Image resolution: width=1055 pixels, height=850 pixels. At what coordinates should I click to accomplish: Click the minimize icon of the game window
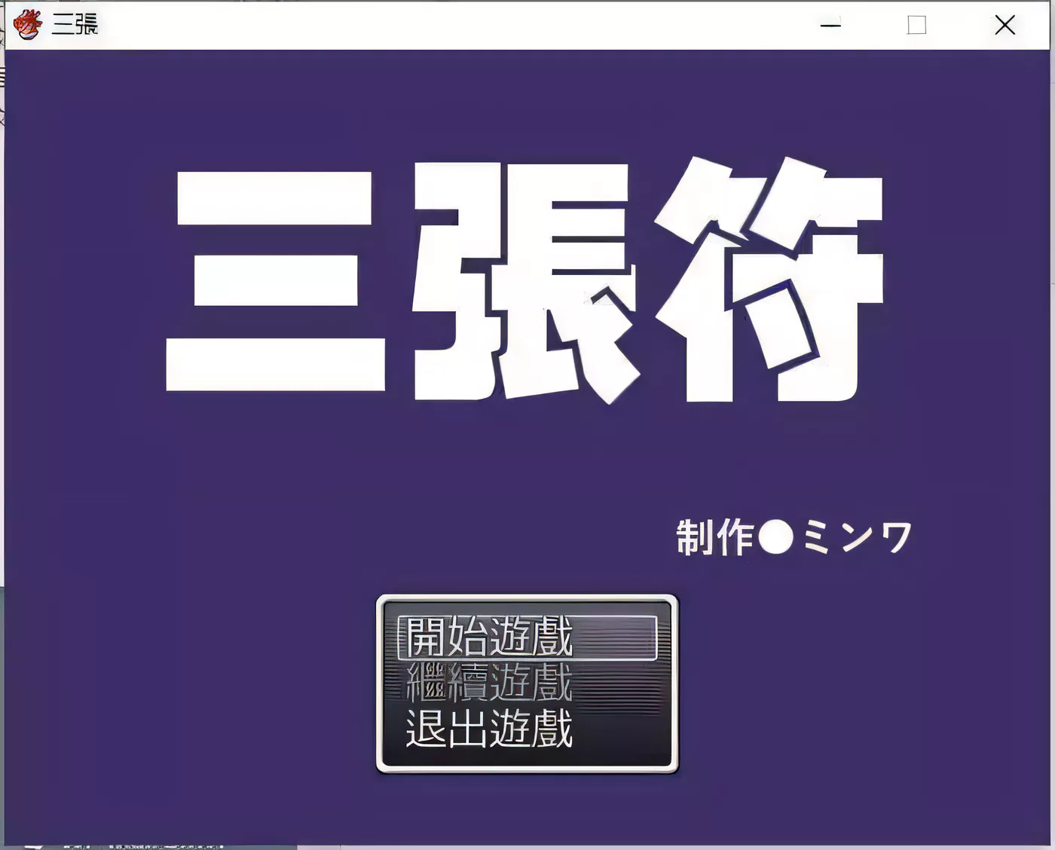[x=830, y=25]
